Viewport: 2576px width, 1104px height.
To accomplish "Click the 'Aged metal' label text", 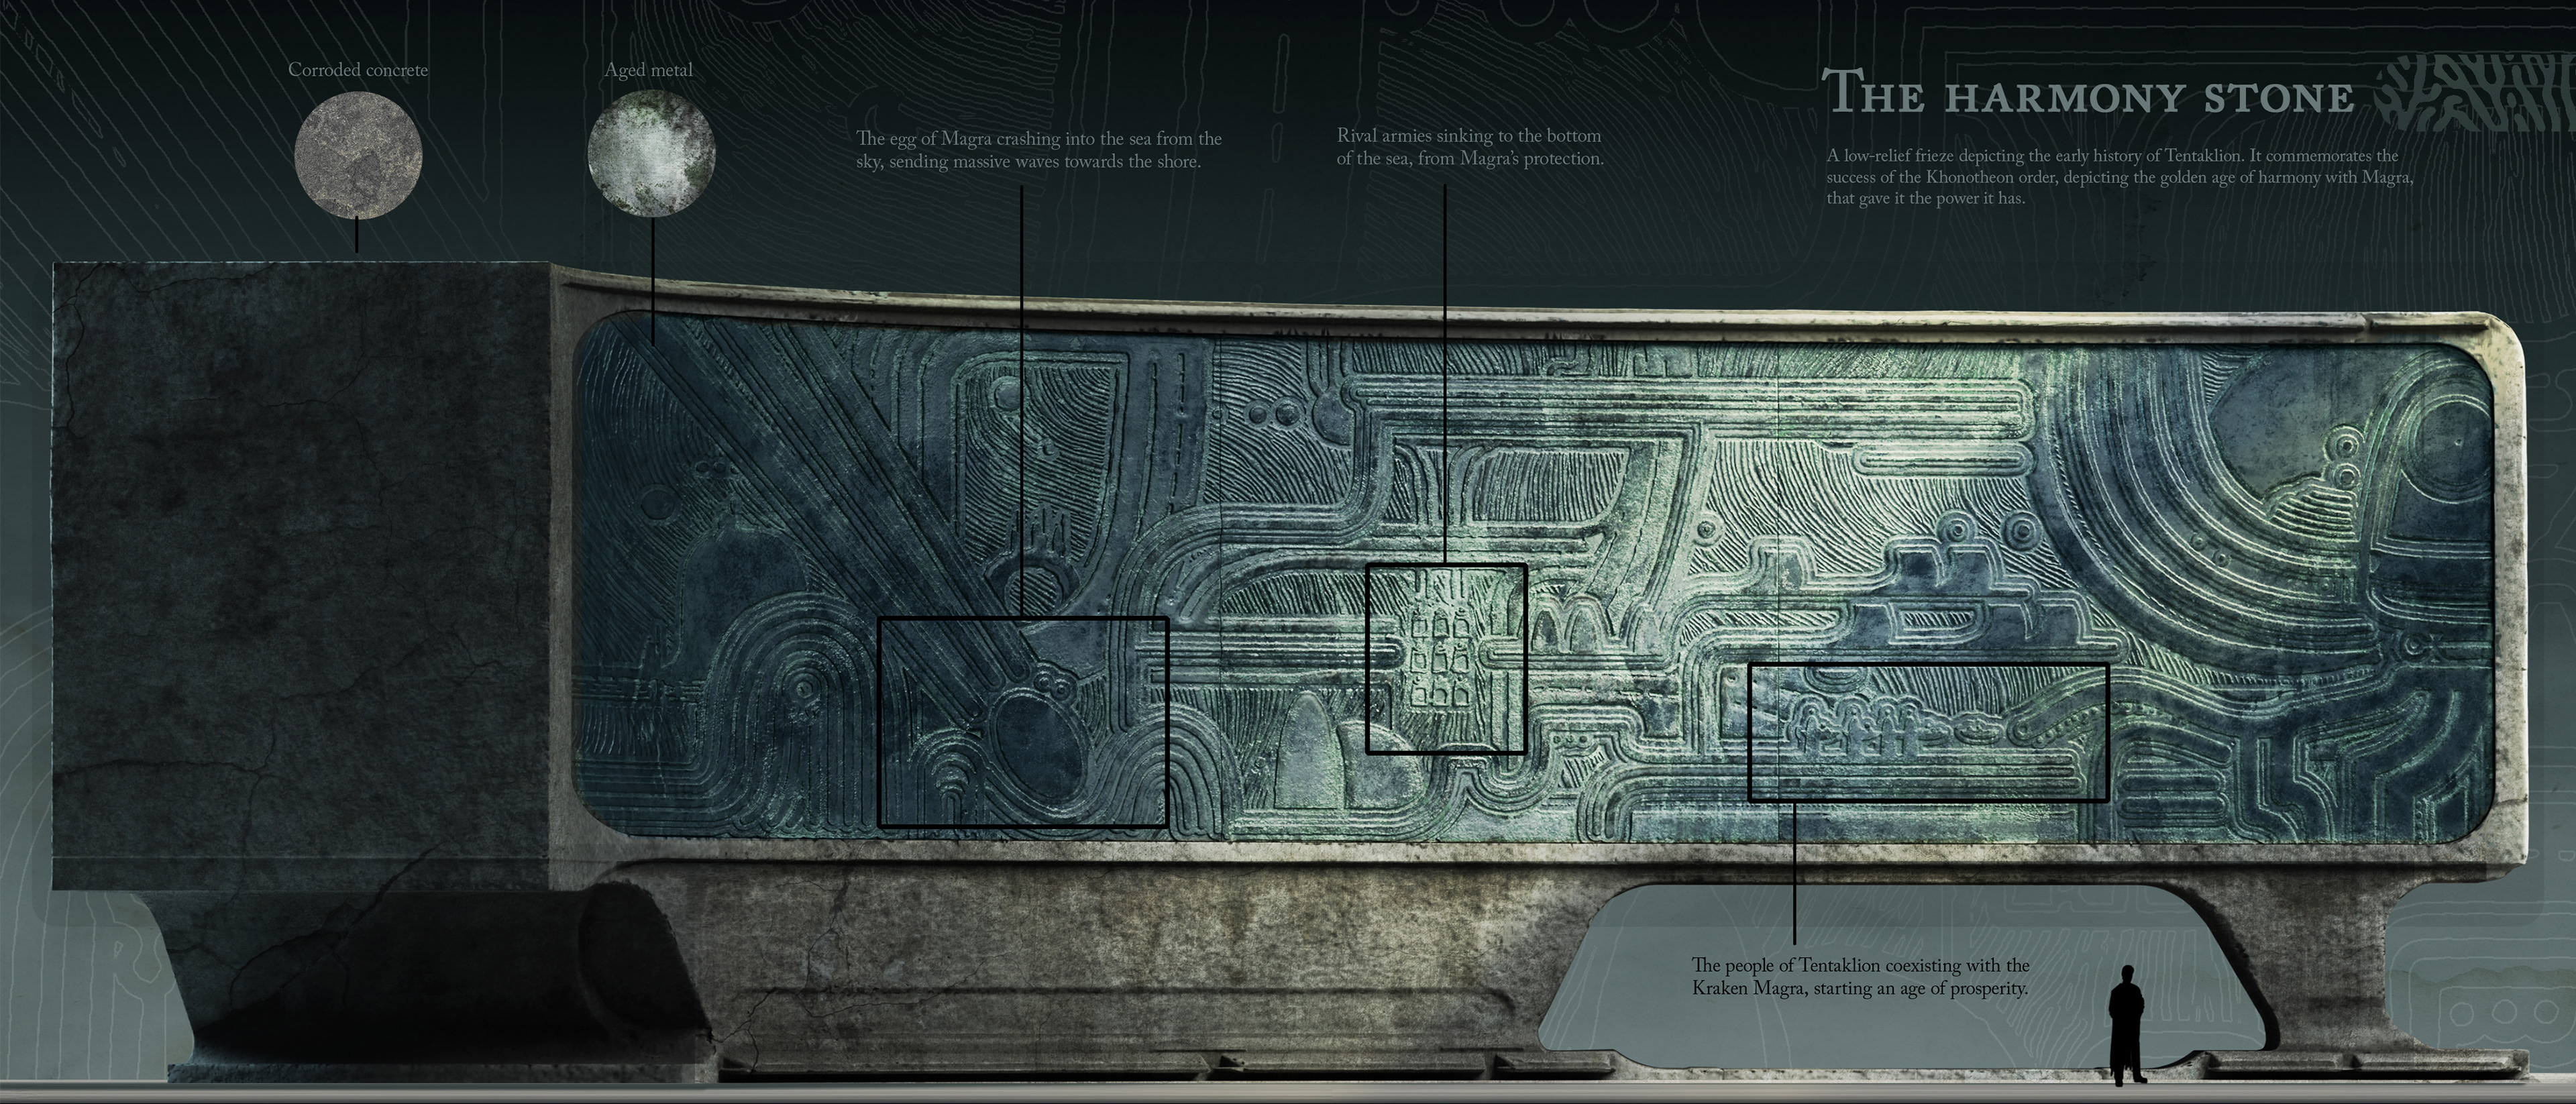I will pyautogui.click(x=648, y=70).
